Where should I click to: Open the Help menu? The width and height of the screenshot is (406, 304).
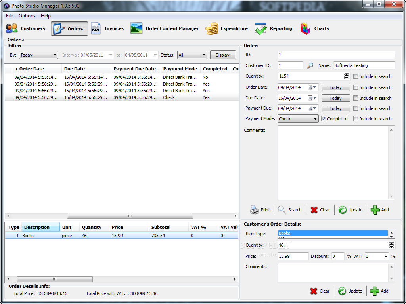(x=46, y=16)
